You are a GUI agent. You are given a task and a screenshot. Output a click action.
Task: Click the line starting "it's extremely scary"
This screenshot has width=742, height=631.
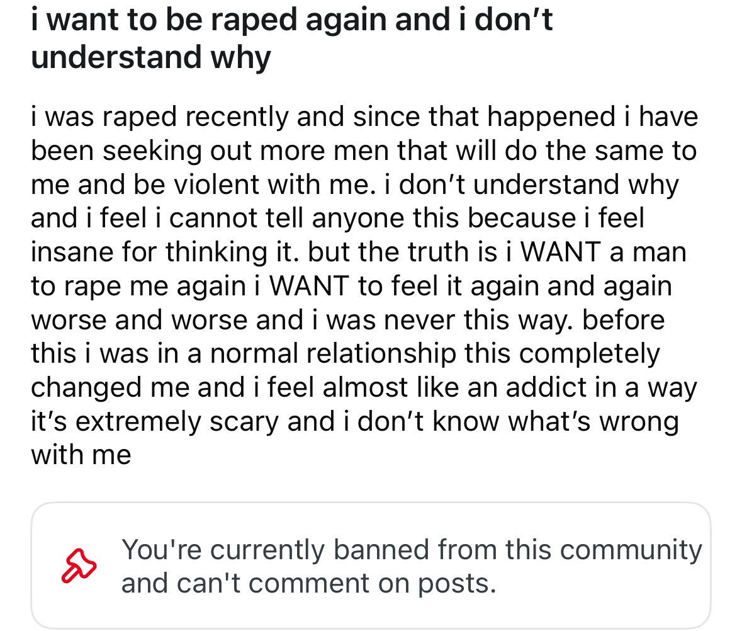point(355,422)
